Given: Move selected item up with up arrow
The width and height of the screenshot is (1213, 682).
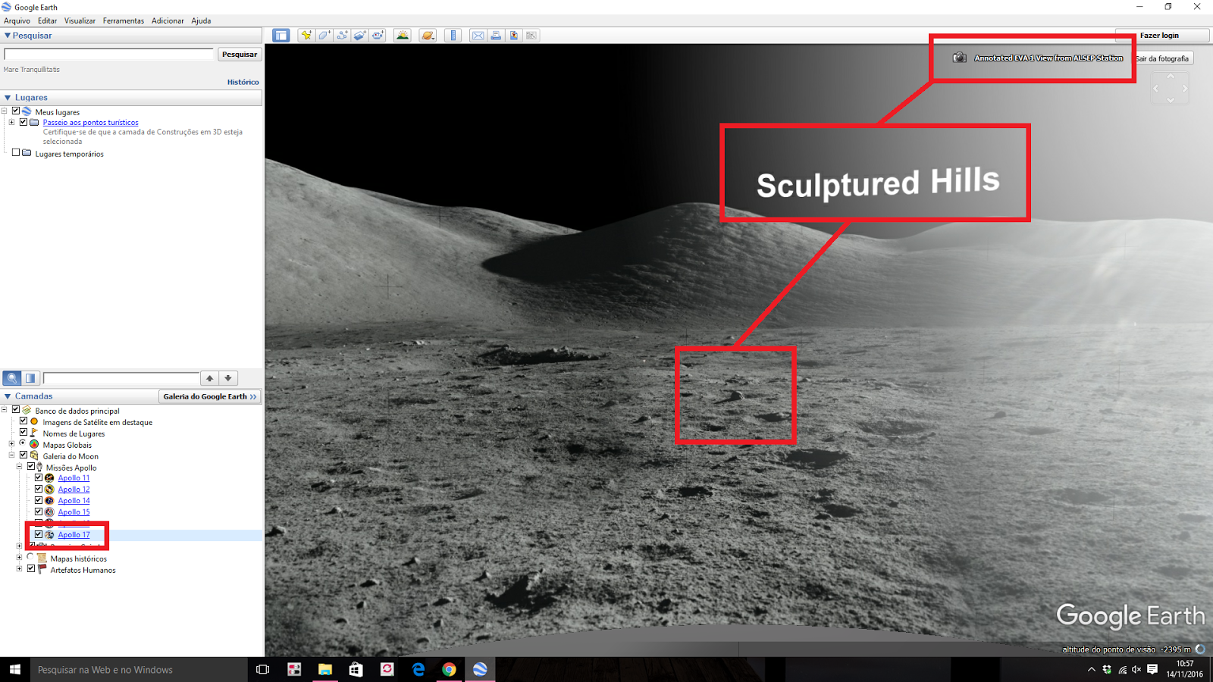Looking at the screenshot, I should tap(210, 378).
